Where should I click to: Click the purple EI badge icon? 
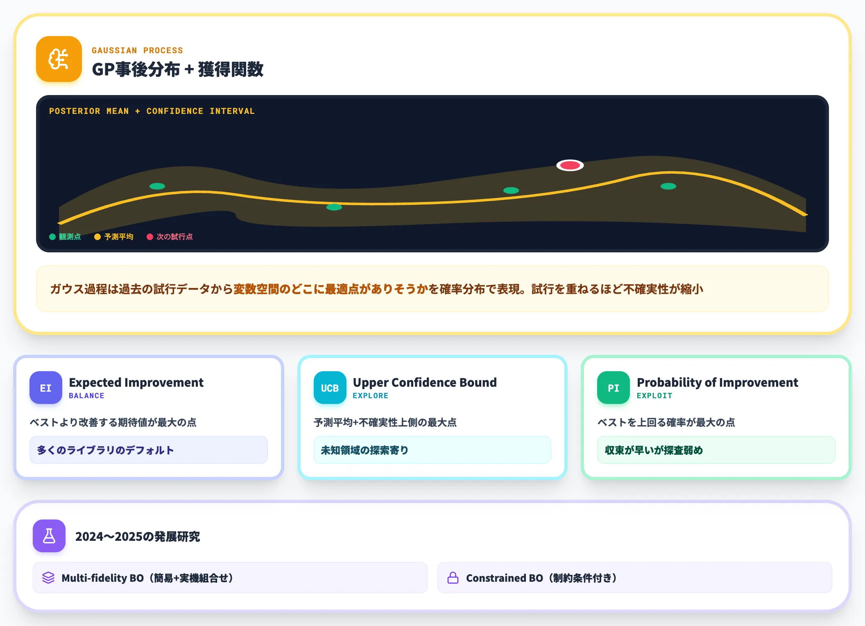pyautogui.click(x=46, y=388)
